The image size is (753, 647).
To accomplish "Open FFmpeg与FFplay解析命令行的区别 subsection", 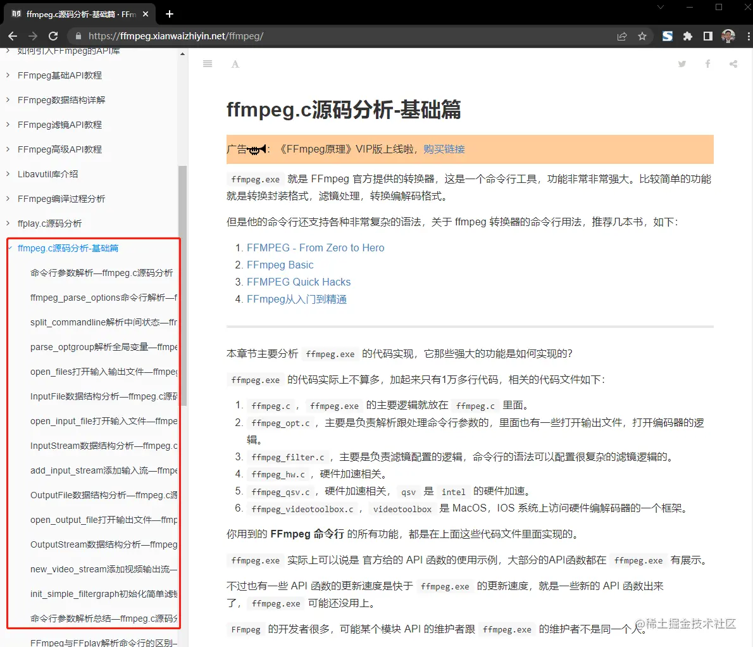I will 103,643.
